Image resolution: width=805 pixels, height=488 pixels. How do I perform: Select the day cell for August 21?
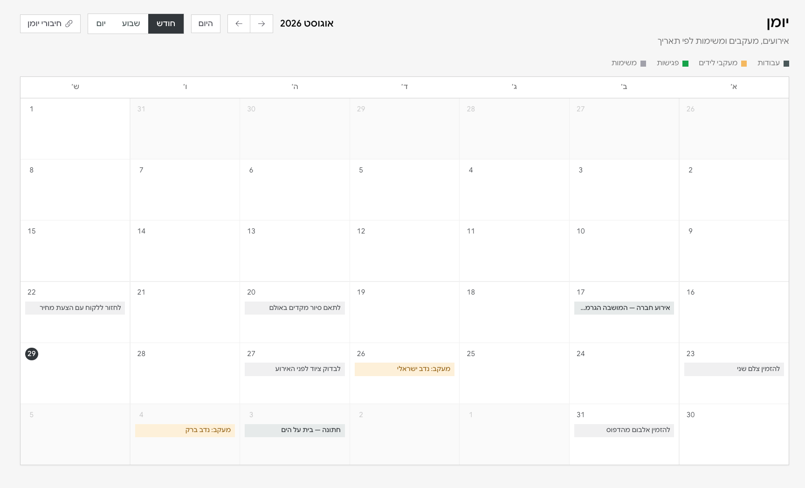pyautogui.click(x=185, y=312)
